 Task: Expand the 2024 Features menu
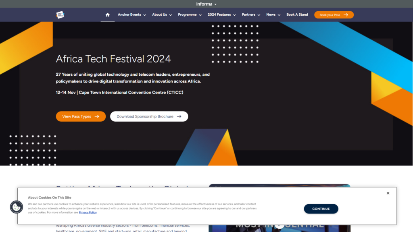221,15
